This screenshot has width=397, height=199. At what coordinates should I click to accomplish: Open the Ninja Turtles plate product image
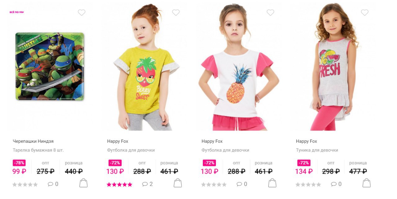50,66
